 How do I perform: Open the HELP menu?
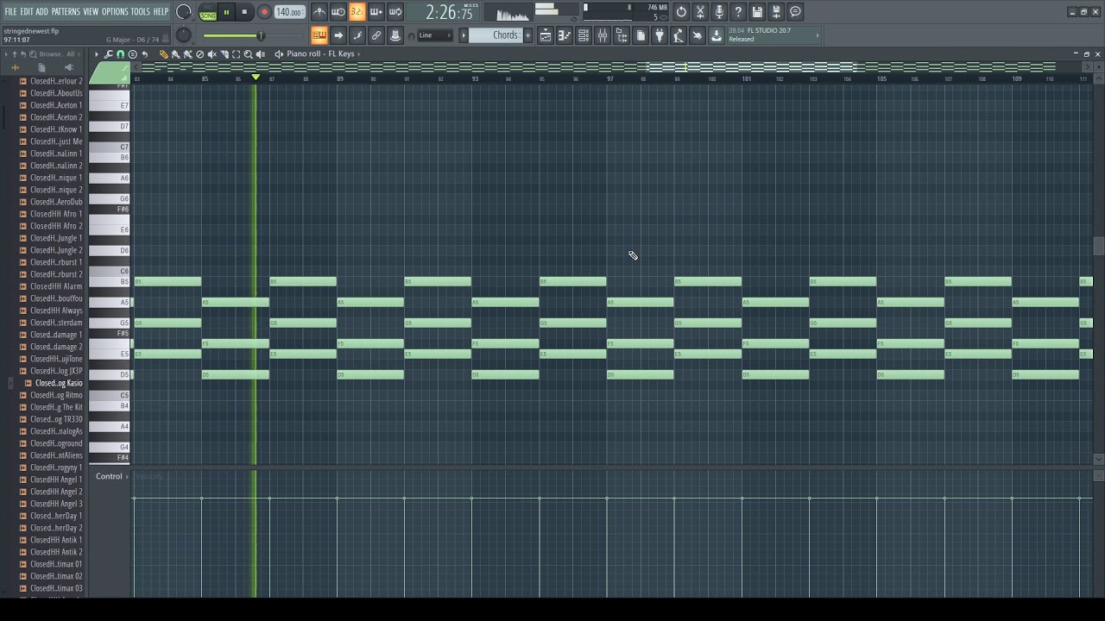click(161, 12)
